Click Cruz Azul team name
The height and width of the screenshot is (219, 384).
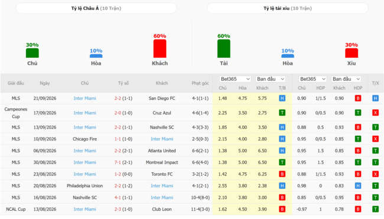[162, 113]
